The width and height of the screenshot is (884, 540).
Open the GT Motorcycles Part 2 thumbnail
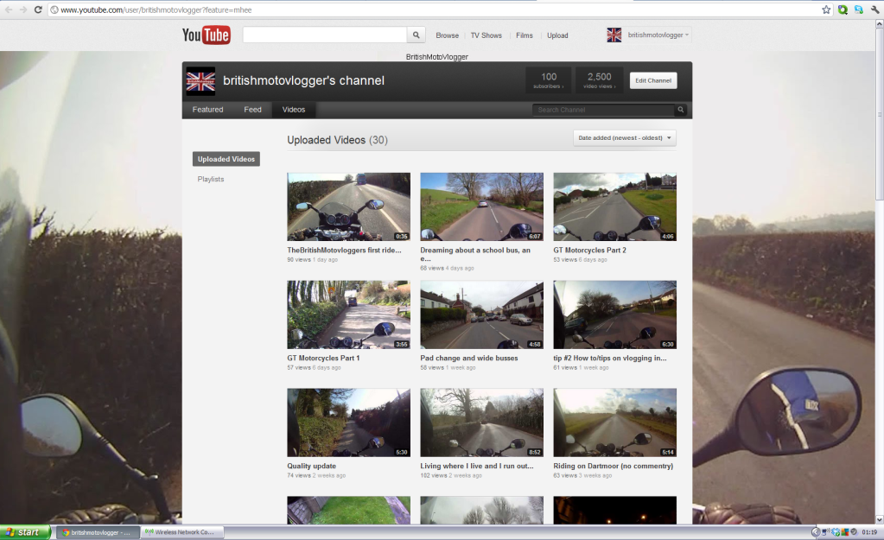[x=614, y=206]
